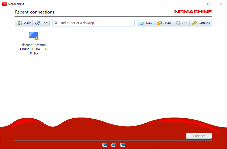The image size is (227, 149).
Task: Click the magnifier icon in search box
Action: 56,23
